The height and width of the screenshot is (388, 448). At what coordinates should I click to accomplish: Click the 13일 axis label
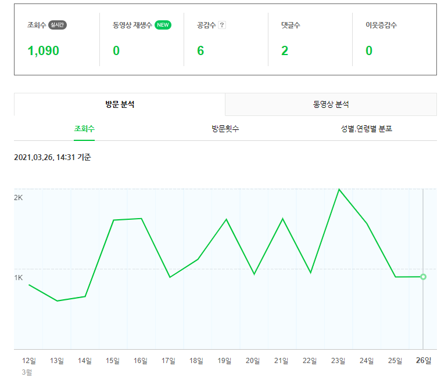pyautogui.click(x=57, y=361)
